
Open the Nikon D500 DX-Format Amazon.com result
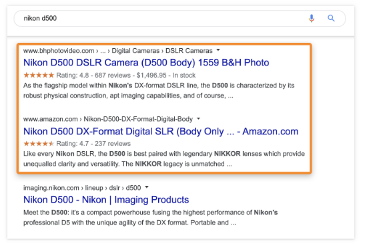pos(161,131)
